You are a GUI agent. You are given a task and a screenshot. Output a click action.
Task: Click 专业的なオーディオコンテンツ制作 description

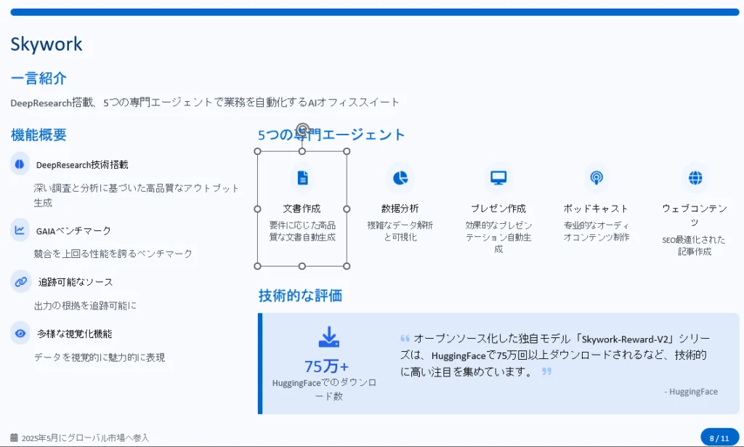tap(597, 231)
